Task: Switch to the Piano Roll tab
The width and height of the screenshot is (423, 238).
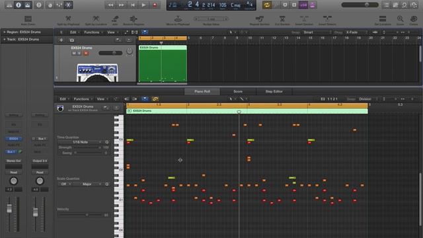Action: (x=202, y=91)
